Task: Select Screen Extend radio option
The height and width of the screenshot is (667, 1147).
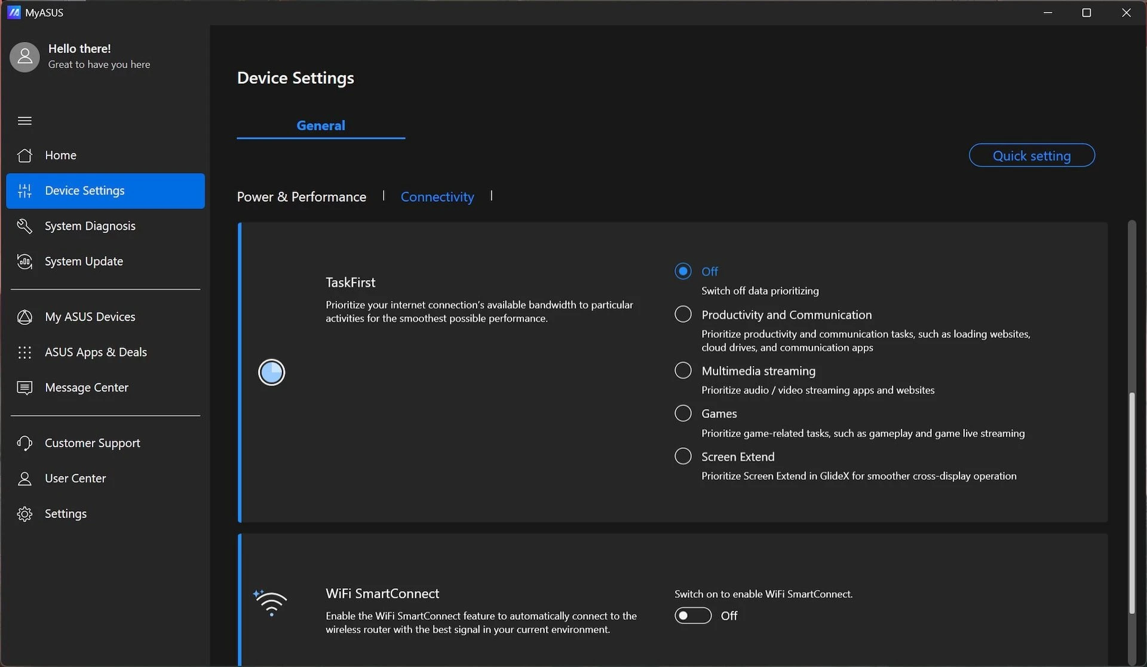Action: coord(683,456)
